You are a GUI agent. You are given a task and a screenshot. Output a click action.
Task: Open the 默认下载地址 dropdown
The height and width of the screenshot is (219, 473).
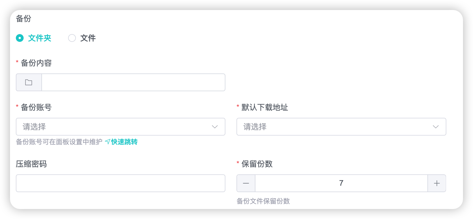(x=336, y=127)
